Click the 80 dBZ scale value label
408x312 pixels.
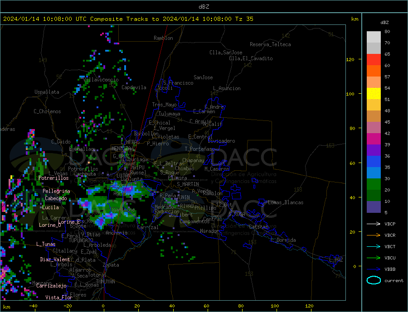[388, 31]
